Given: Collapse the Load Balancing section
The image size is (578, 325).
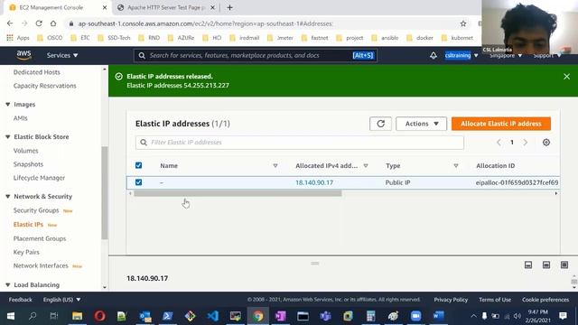Looking at the screenshot, I should point(8,285).
